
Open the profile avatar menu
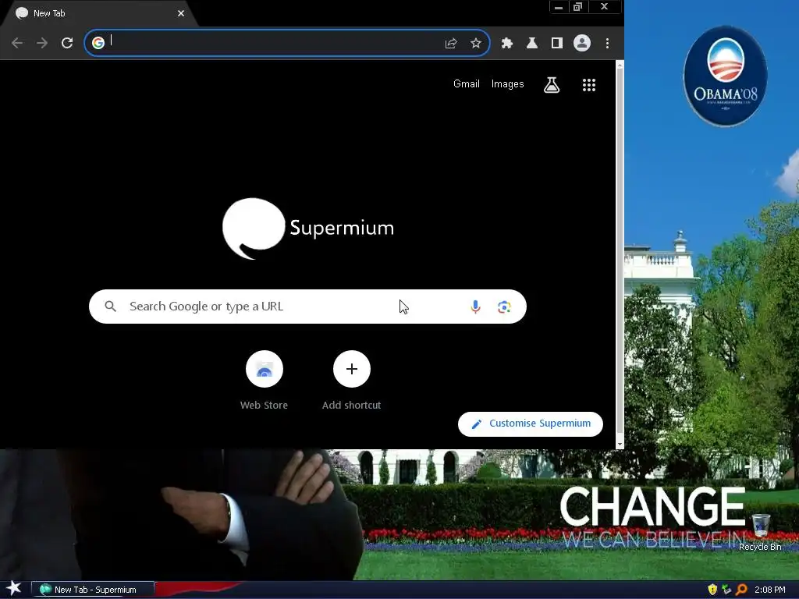582,44
